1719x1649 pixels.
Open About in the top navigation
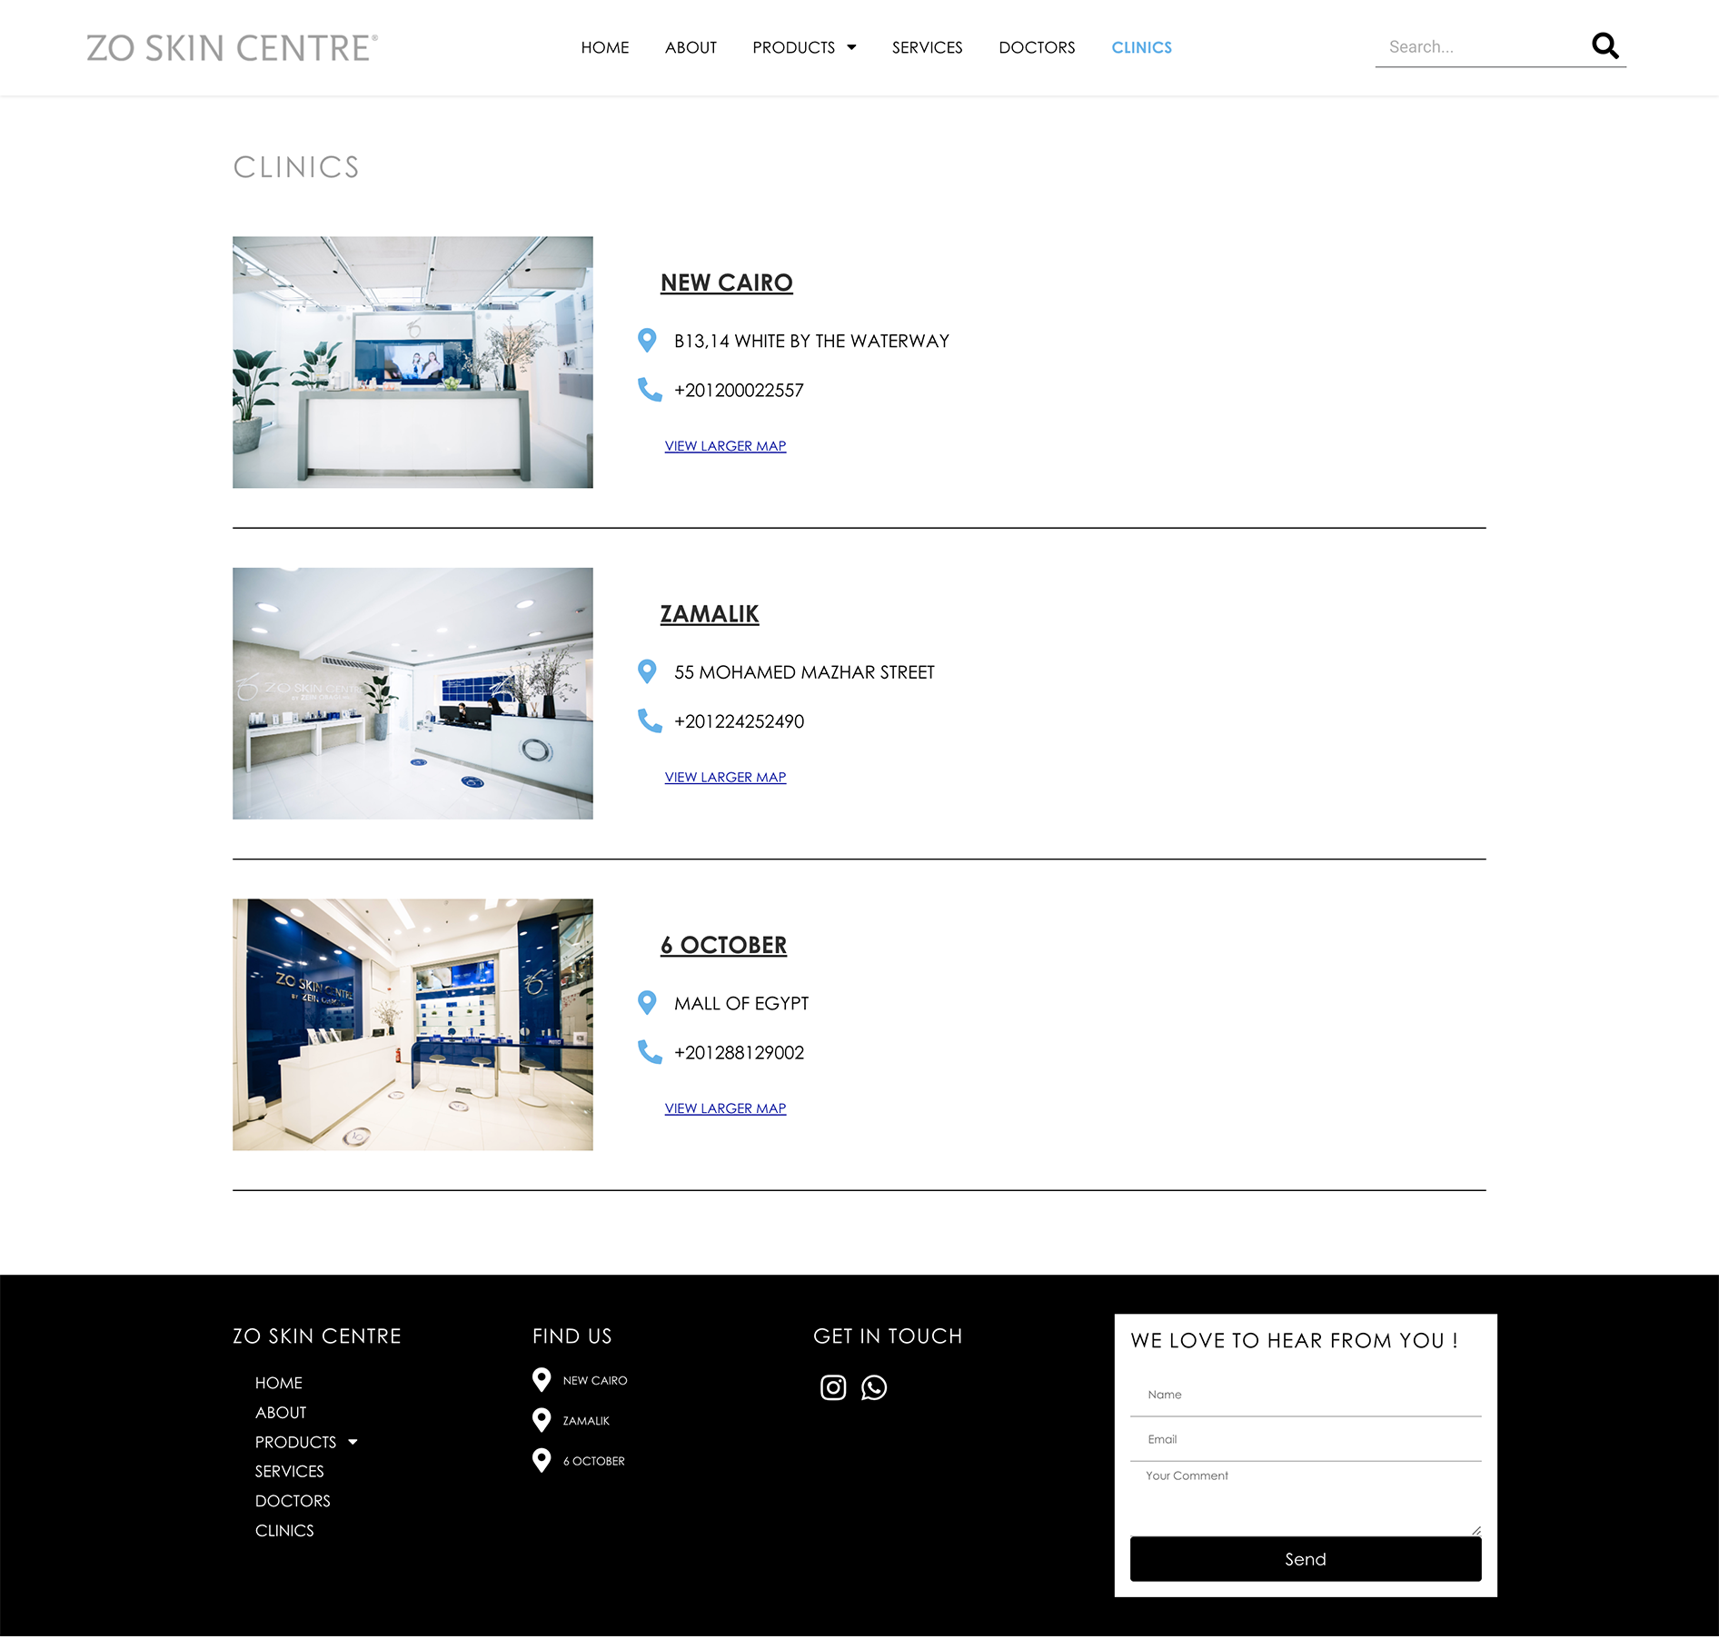(691, 47)
